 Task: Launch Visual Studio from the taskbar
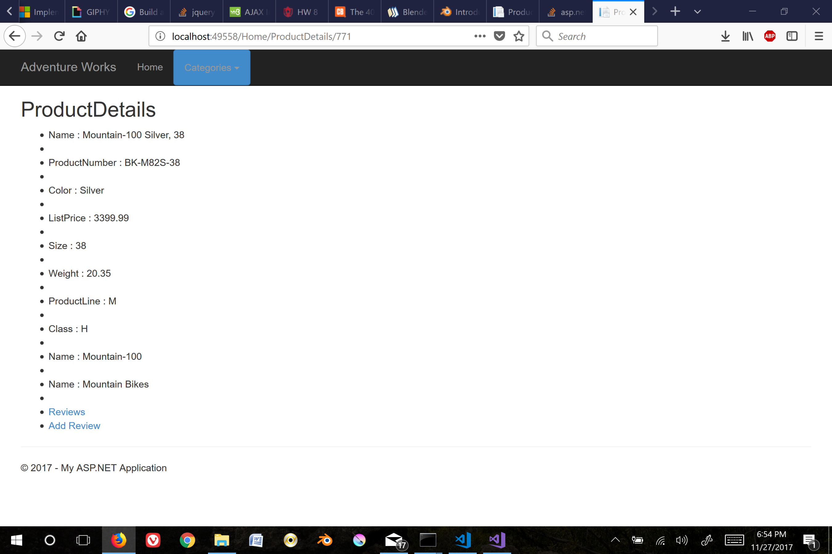[496, 540]
